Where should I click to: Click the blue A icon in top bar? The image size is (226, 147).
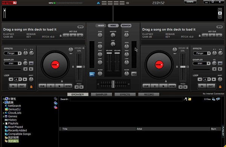98,3
